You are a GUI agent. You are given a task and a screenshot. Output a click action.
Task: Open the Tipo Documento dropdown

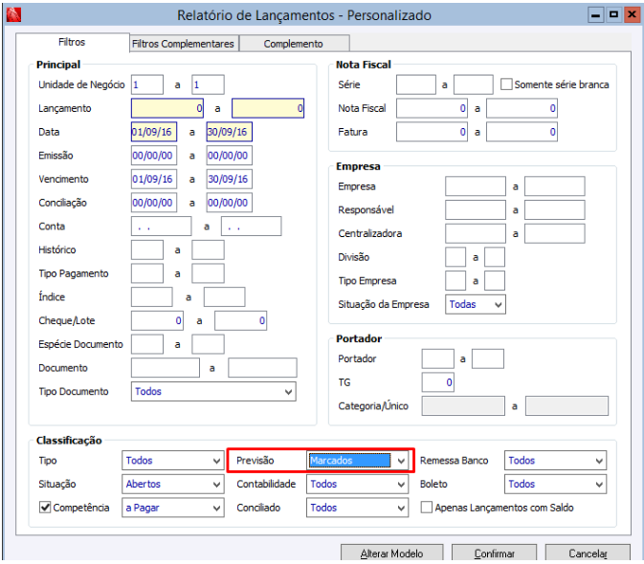[213, 391]
